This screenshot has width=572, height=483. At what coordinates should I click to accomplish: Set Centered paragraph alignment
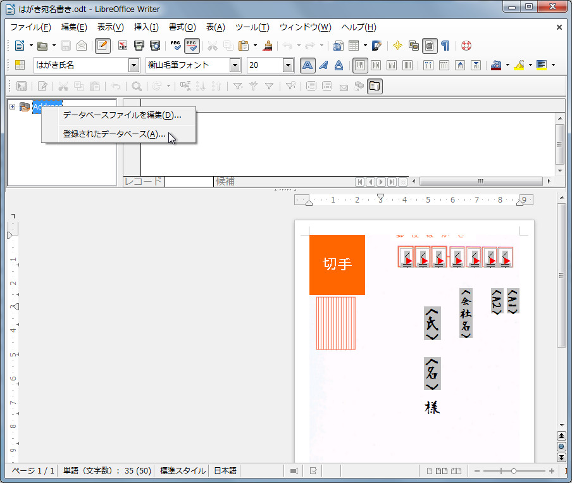point(376,65)
